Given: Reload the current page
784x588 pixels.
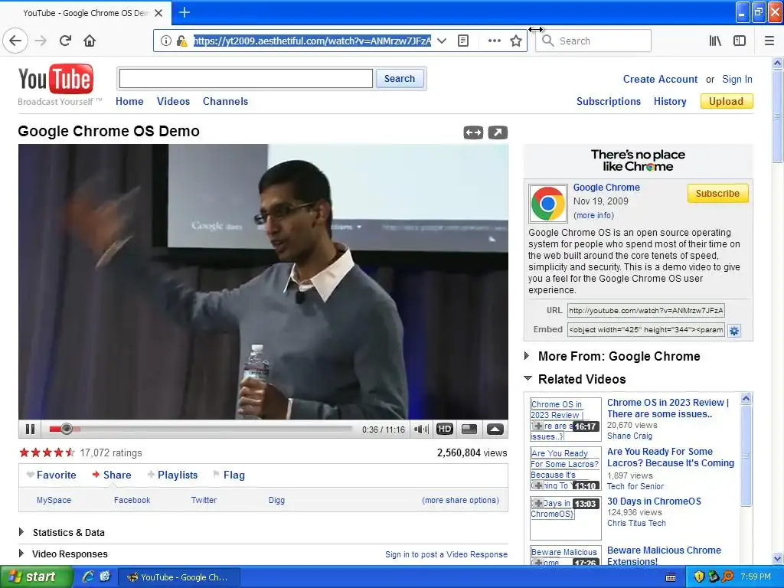Looking at the screenshot, I should point(65,41).
